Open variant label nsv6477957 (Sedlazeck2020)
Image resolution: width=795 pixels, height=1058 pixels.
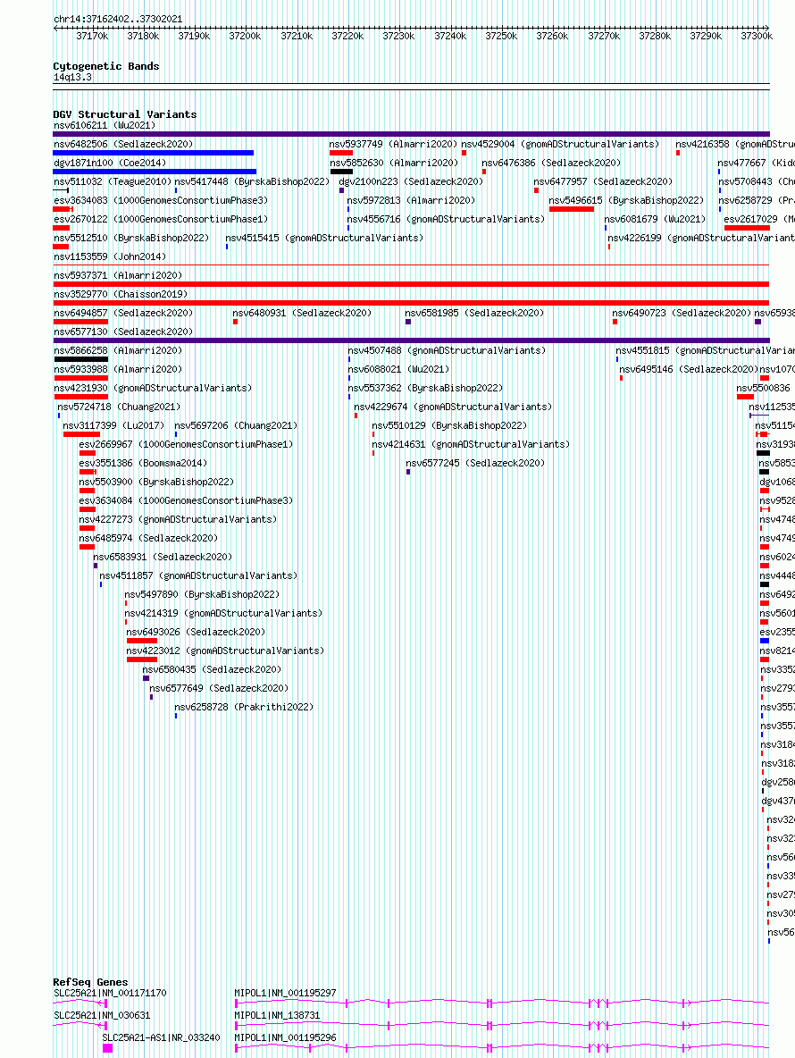pyautogui.click(x=604, y=182)
